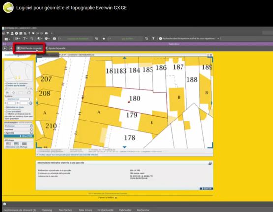273x212 pixels.
Task: Click the info circle icon before the search text
Action: click(160, 39)
